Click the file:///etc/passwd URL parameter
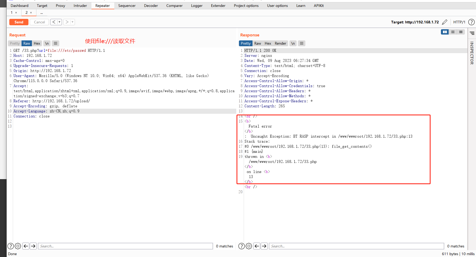Image resolution: width=476 pixels, height=257 pixels. (x=67, y=50)
